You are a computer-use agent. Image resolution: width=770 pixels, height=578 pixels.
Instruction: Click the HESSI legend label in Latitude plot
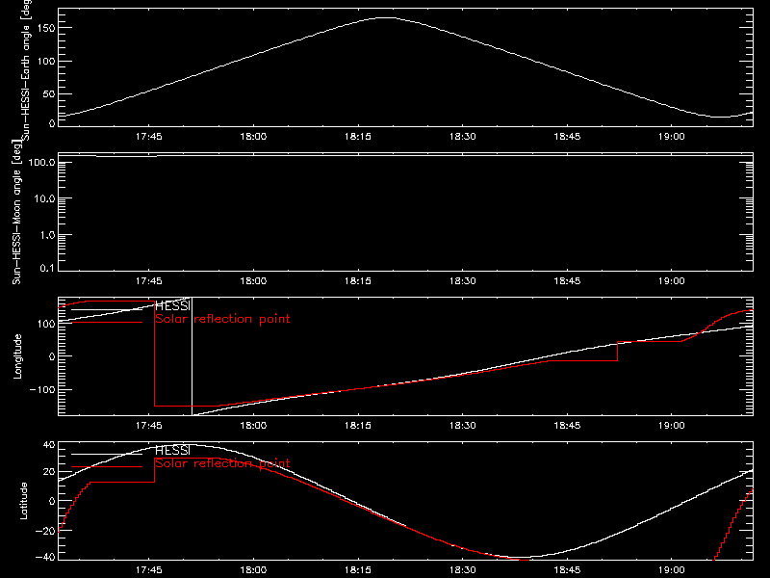172,450
